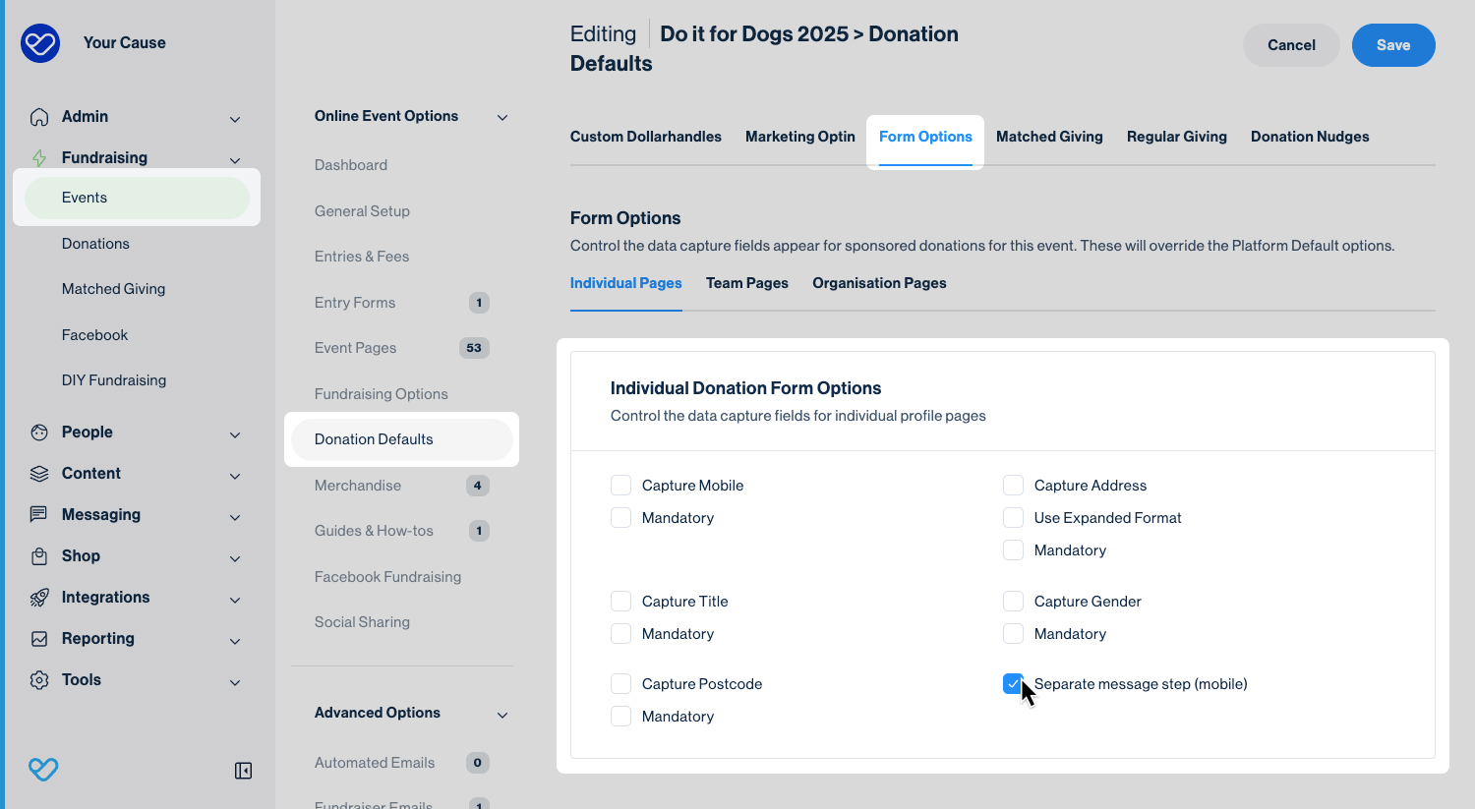Click the Fundraising lightning bolt icon
Screen dimensions: 1475x809
(x=39, y=158)
